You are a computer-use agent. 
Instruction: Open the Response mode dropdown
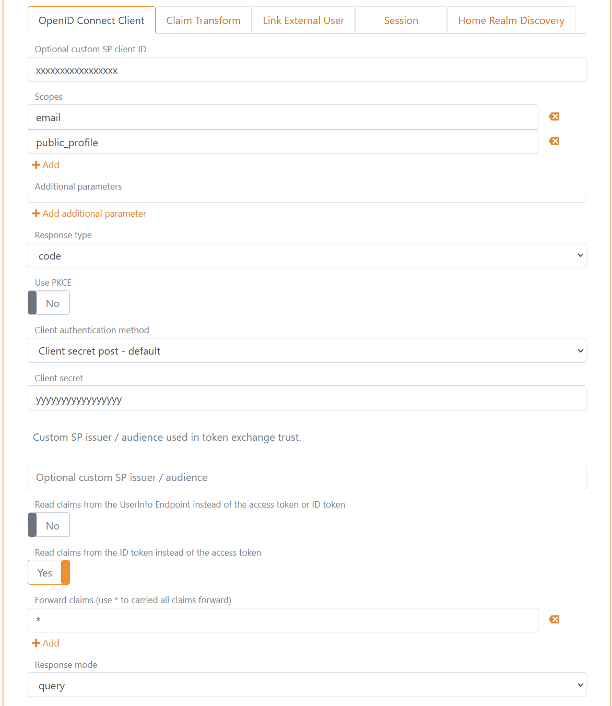(x=307, y=685)
